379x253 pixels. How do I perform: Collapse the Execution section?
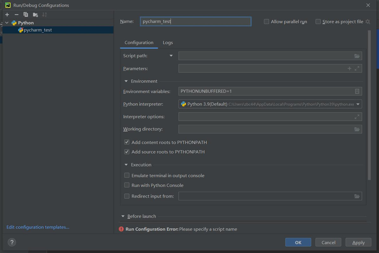[126, 165]
